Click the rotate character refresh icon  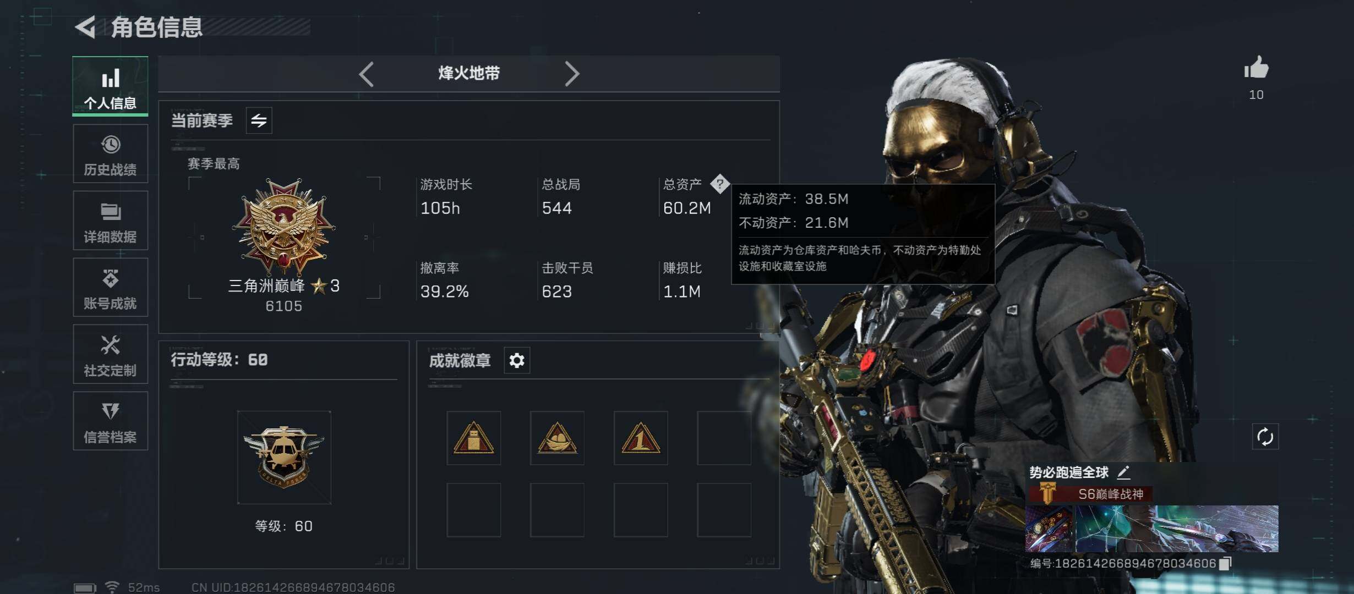1265,437
